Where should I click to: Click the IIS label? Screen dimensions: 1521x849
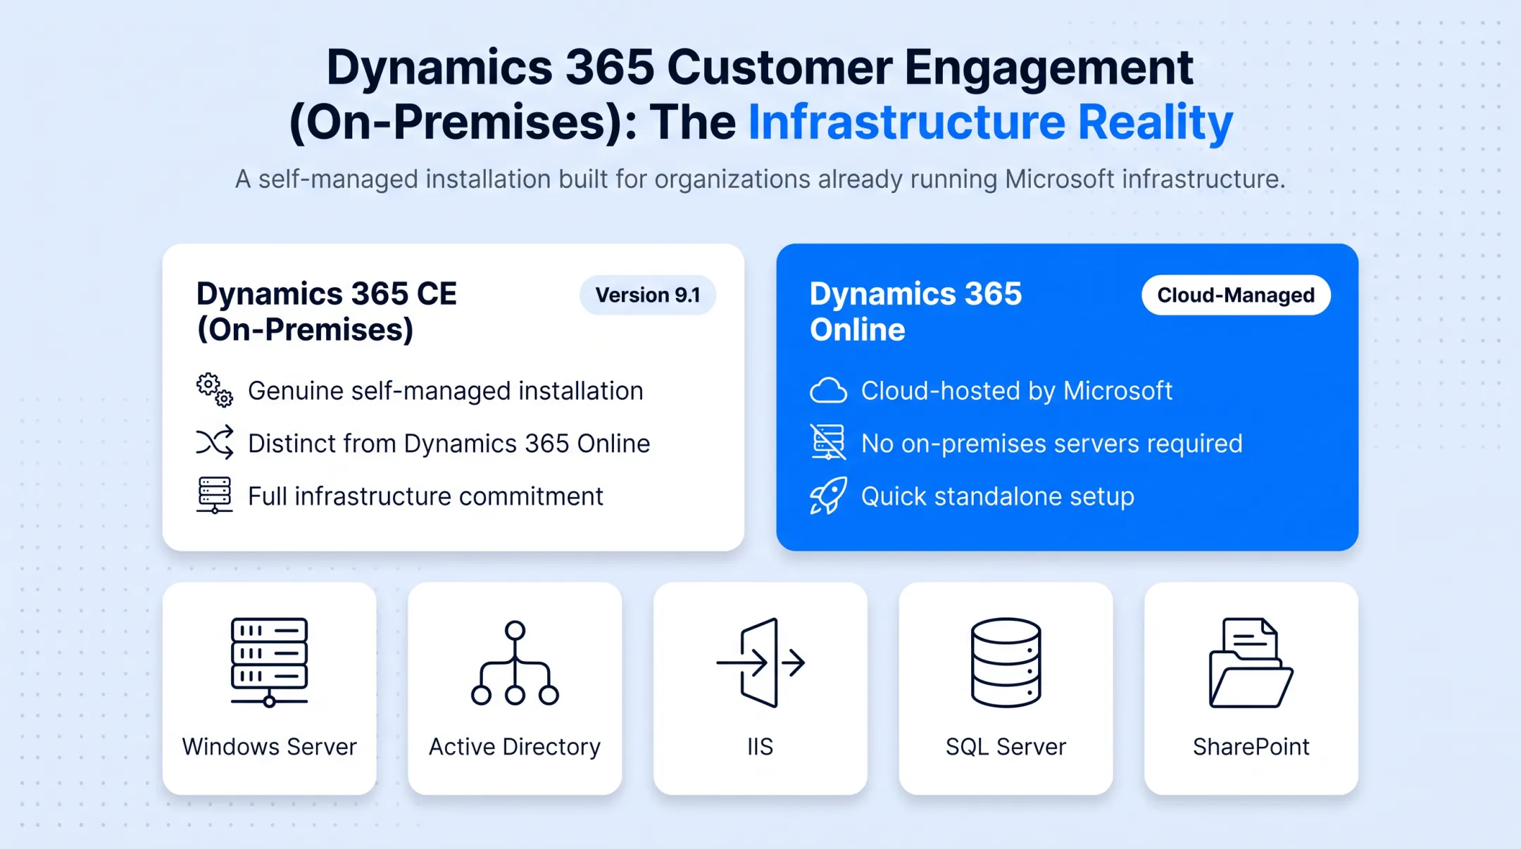(760, 747)
